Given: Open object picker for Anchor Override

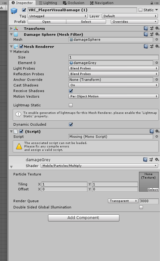Looking at the screenshot, I should point(157,80).
